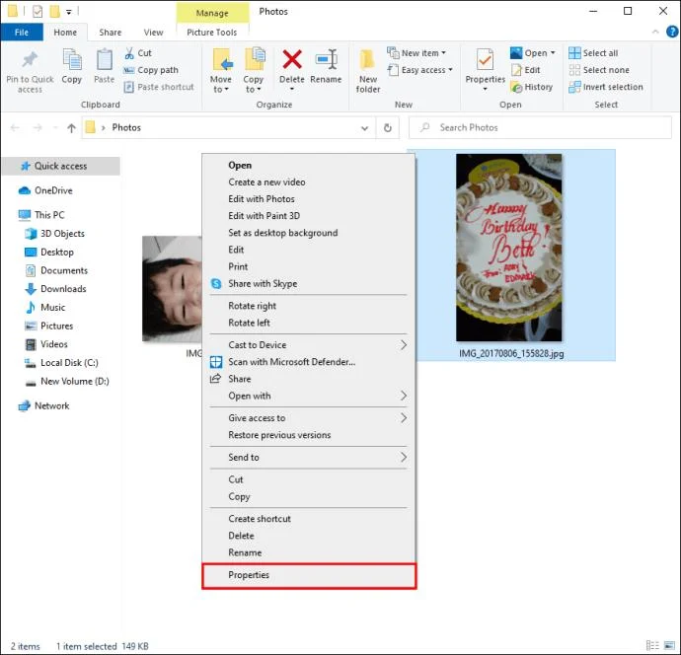Click the Search Photos field
The height and width of the screenshot is (655, 681).
(x=540, y=127)
